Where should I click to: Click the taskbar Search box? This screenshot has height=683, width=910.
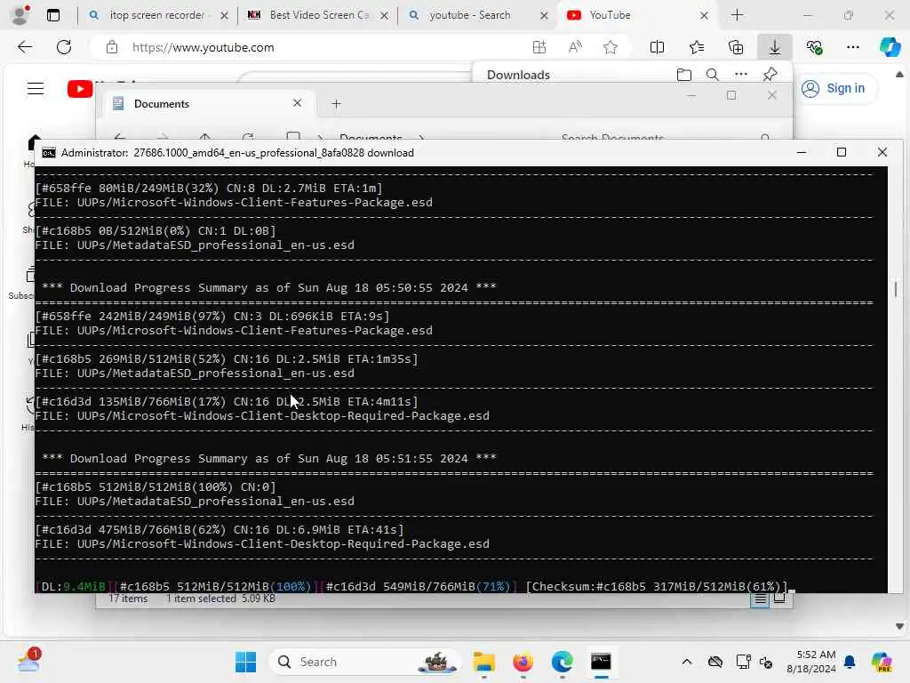[364, 662]
